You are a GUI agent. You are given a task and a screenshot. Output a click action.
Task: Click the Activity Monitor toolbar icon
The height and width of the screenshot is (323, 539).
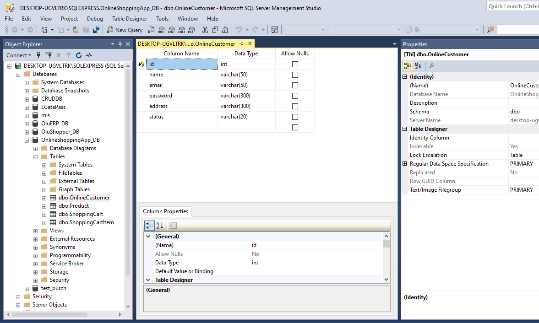(275, 30)
